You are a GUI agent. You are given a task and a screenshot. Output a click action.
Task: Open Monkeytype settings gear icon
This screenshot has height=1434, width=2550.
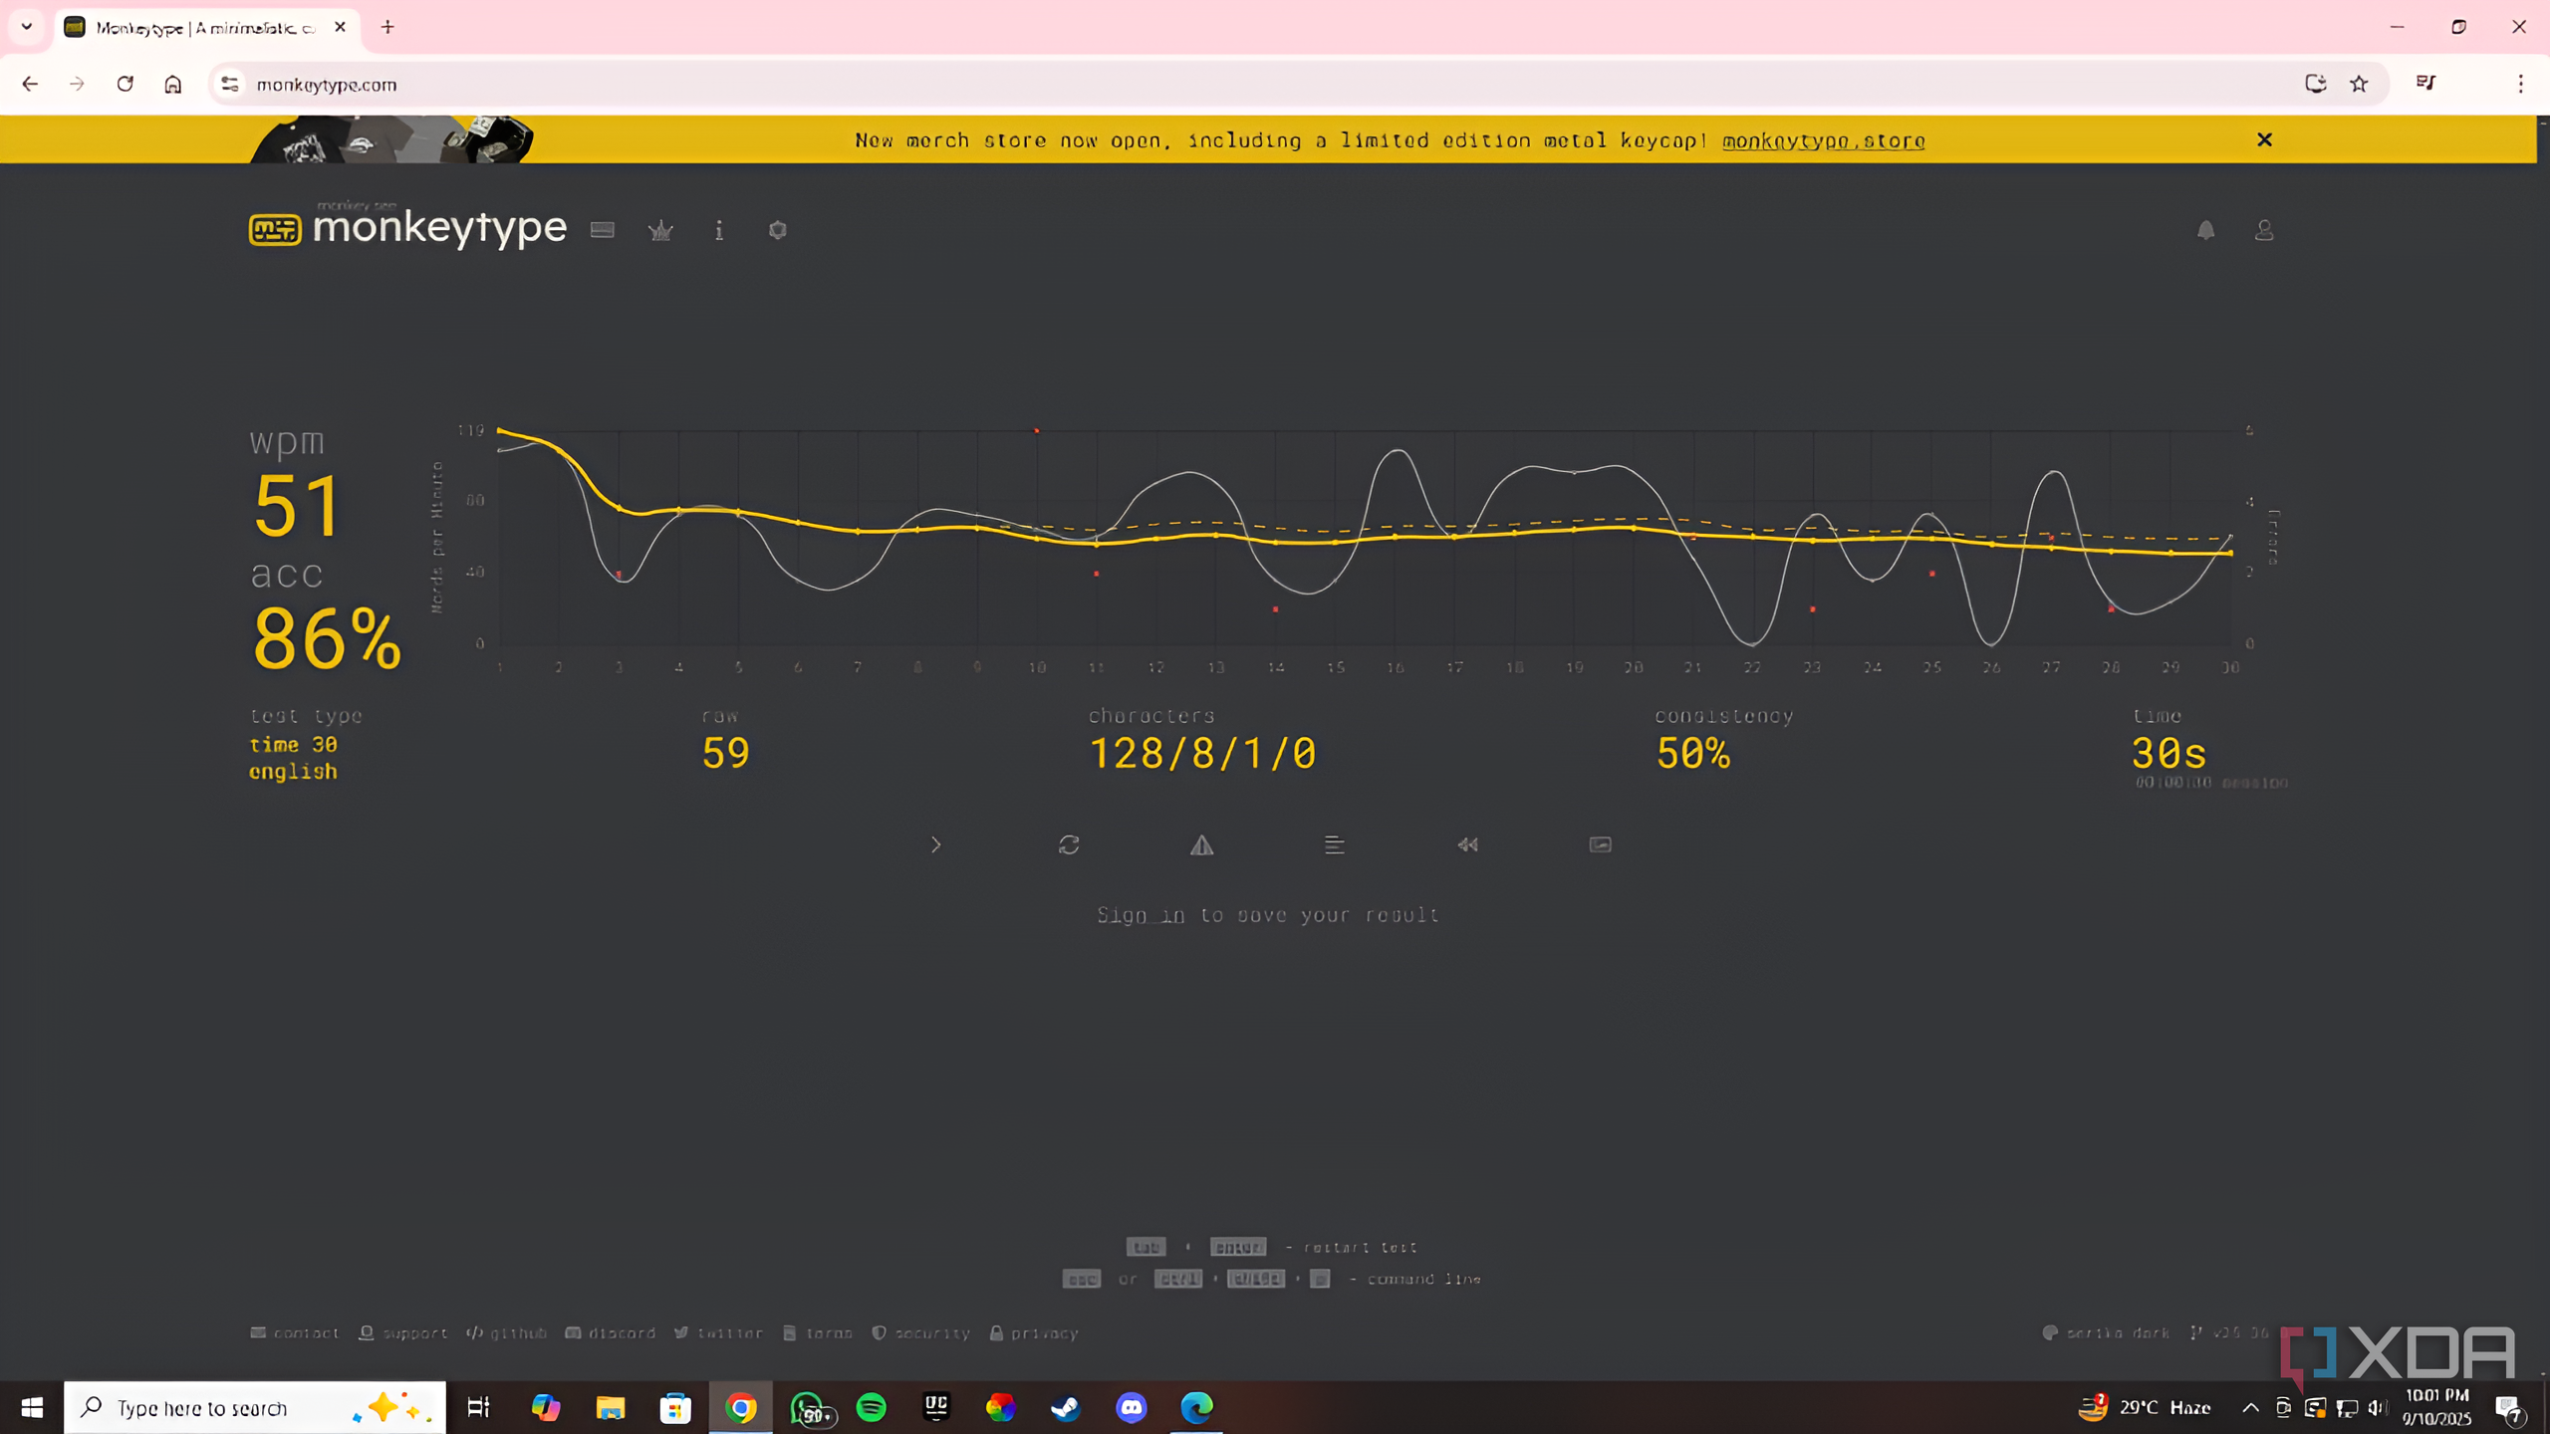click(x=778, y=230)
